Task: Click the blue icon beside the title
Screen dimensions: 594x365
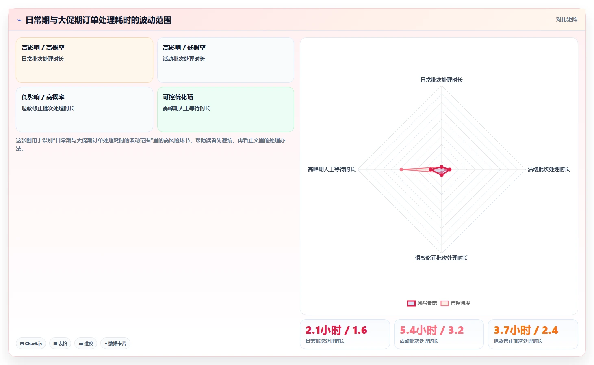Action: coord(19,20)
